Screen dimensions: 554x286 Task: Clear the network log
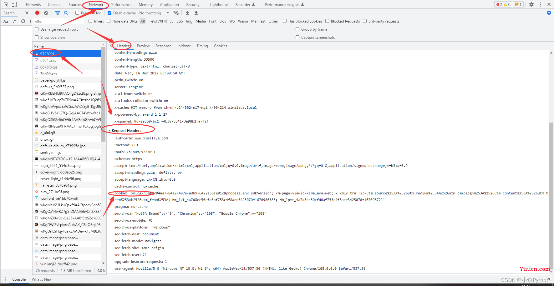click(46, 13)
